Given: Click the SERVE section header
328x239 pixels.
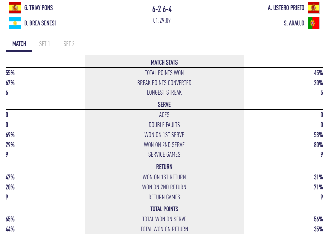Looking at the screenshot, I should (164, 104).
